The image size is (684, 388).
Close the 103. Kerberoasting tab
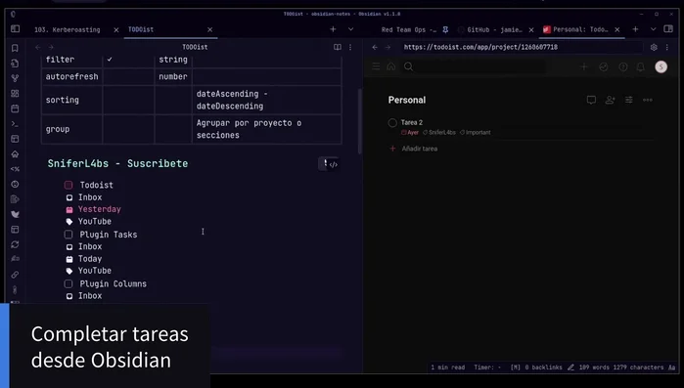[x=116, y=29]
